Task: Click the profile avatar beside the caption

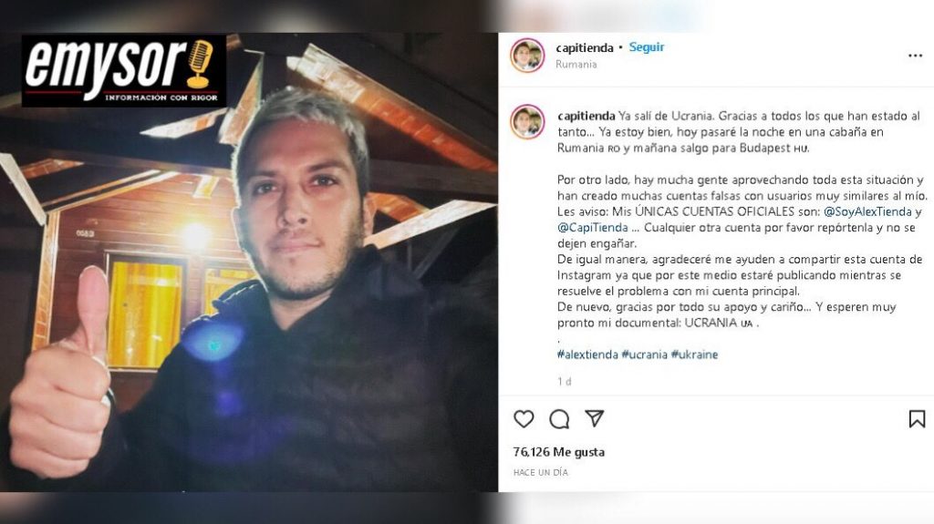Action: coord(527,121)
